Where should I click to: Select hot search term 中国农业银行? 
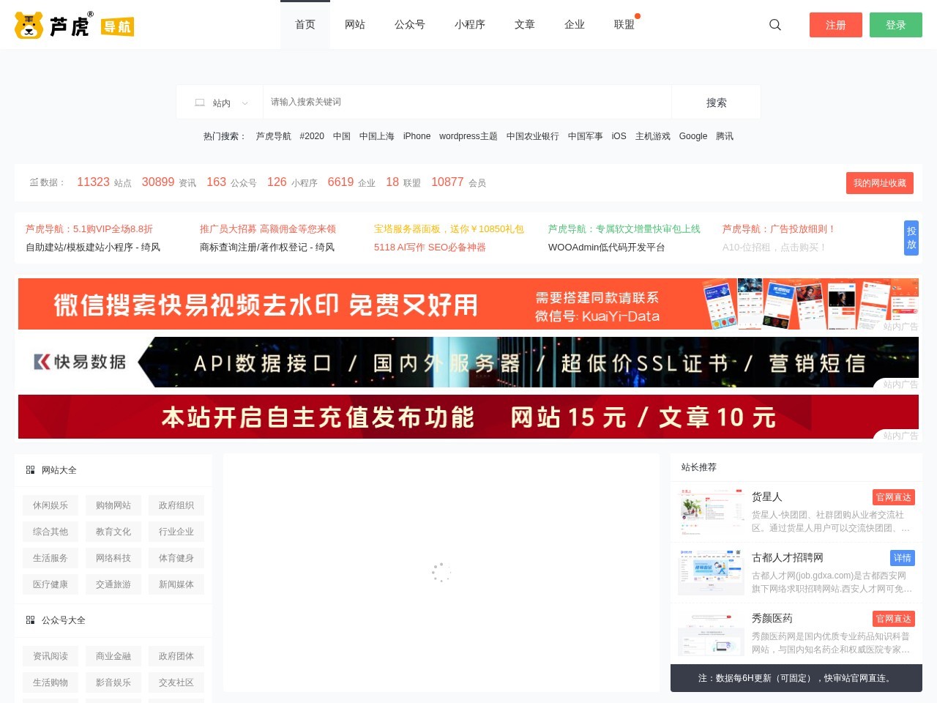533,136
